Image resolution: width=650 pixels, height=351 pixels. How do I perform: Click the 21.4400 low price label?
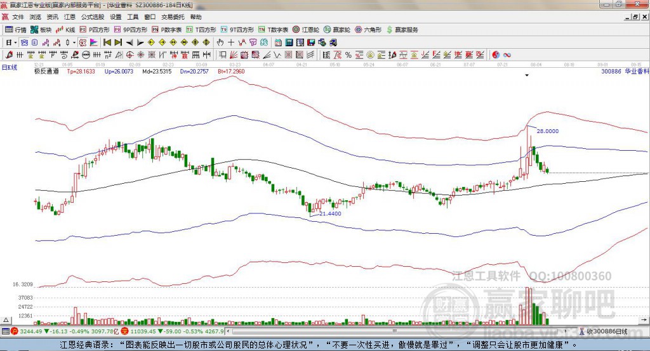pos(330,214)
